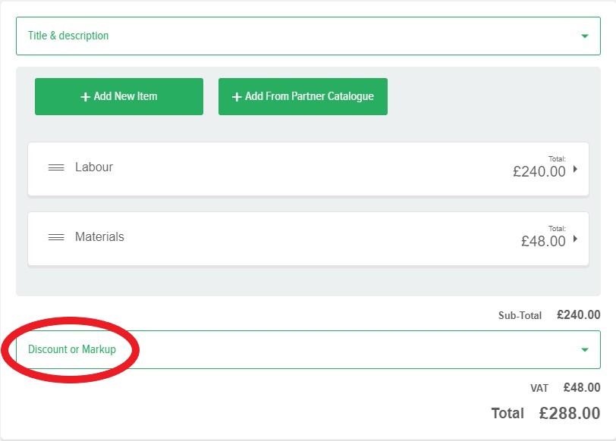This screenshot has width=616, height=441.
Task: Click the VAT £48.00 value
Action: [x=581, y=387]
